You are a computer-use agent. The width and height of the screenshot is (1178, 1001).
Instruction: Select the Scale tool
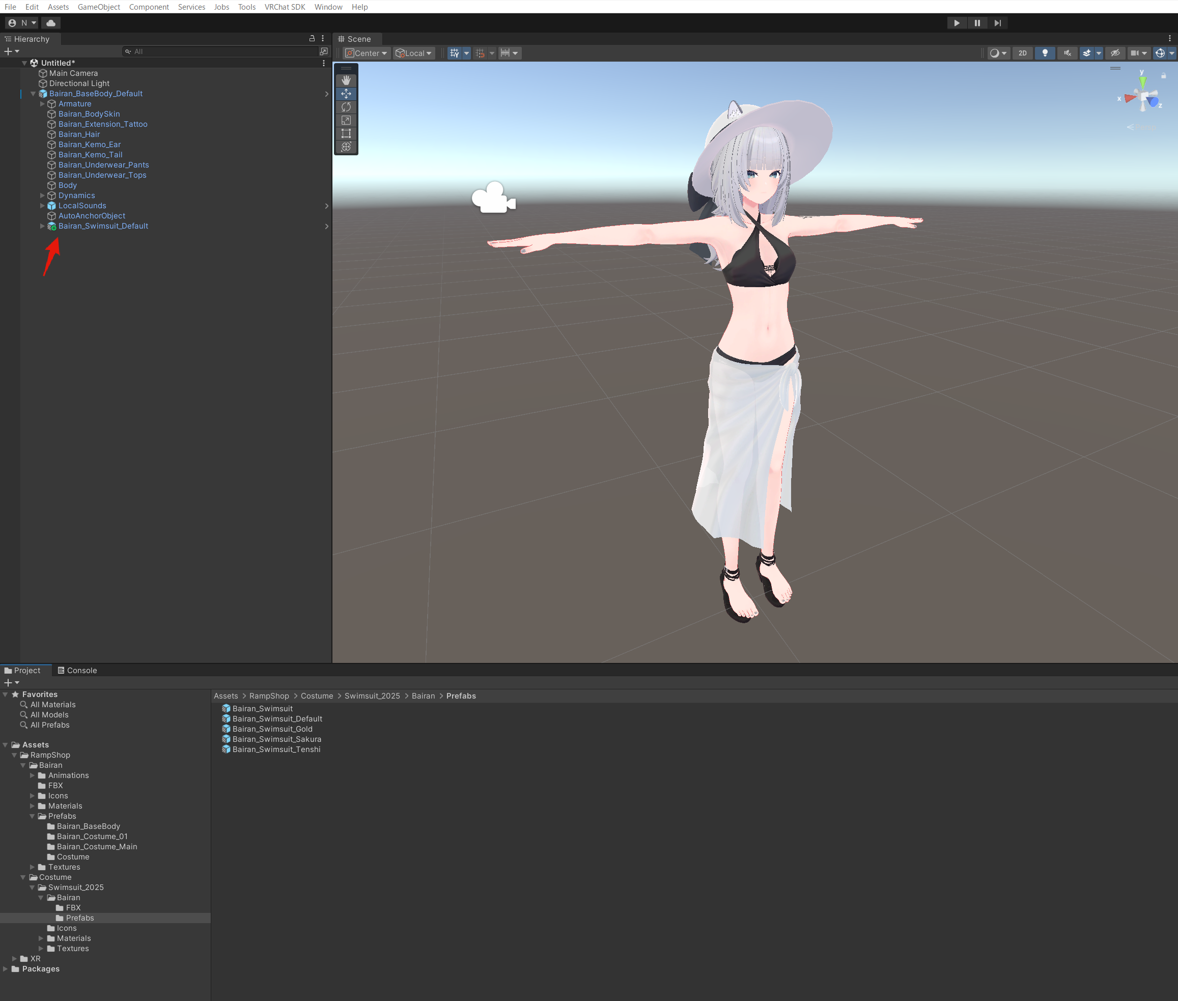pyautogui.click(x=346, y=120)
